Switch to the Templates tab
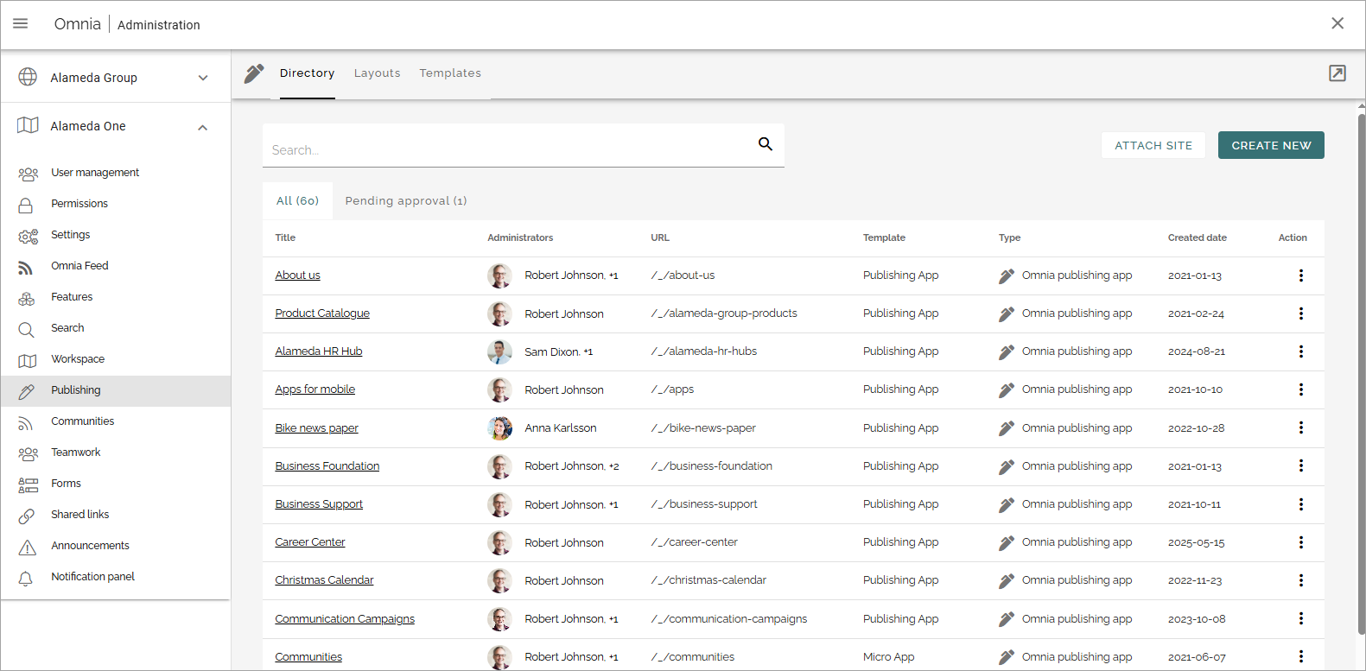Image resolution: width=1366 pixels, height=671 pixels. click(x=450, y=73)
